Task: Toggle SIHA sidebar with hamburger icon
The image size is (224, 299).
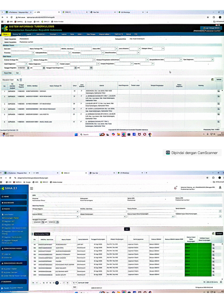Action: click(x=32, y=188)
